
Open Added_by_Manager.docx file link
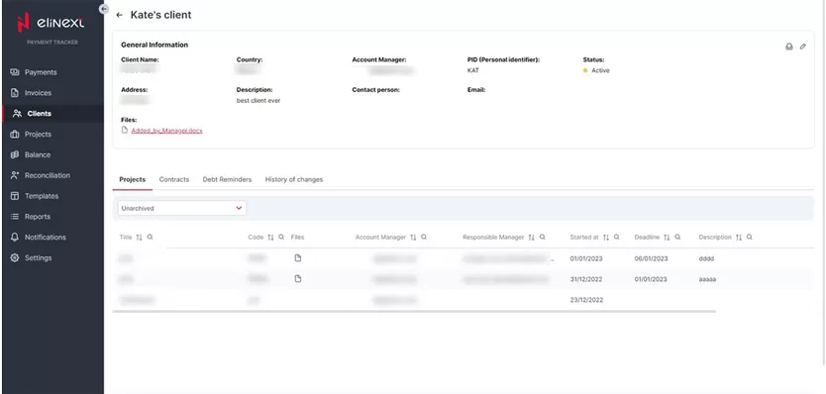point(166,130)
